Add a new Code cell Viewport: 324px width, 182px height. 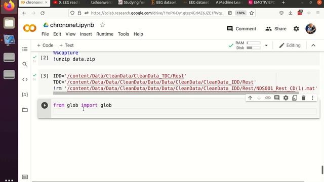(x=45, y=45)
